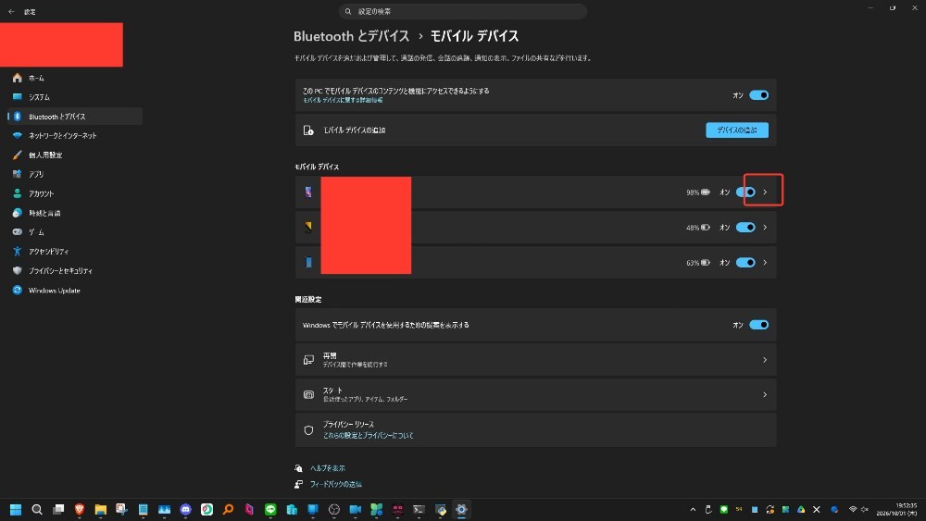Screen dimensions: 926x521
Task: Turn off the device showing 98% battery
Action: 745,192
